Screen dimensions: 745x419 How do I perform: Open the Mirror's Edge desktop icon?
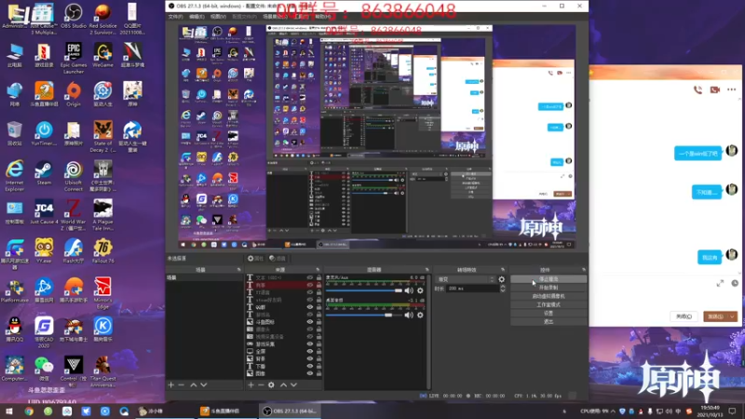[102, 292]
